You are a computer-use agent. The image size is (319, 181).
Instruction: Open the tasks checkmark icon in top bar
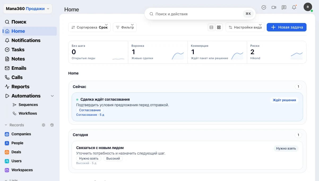click(x=264, y=7)
